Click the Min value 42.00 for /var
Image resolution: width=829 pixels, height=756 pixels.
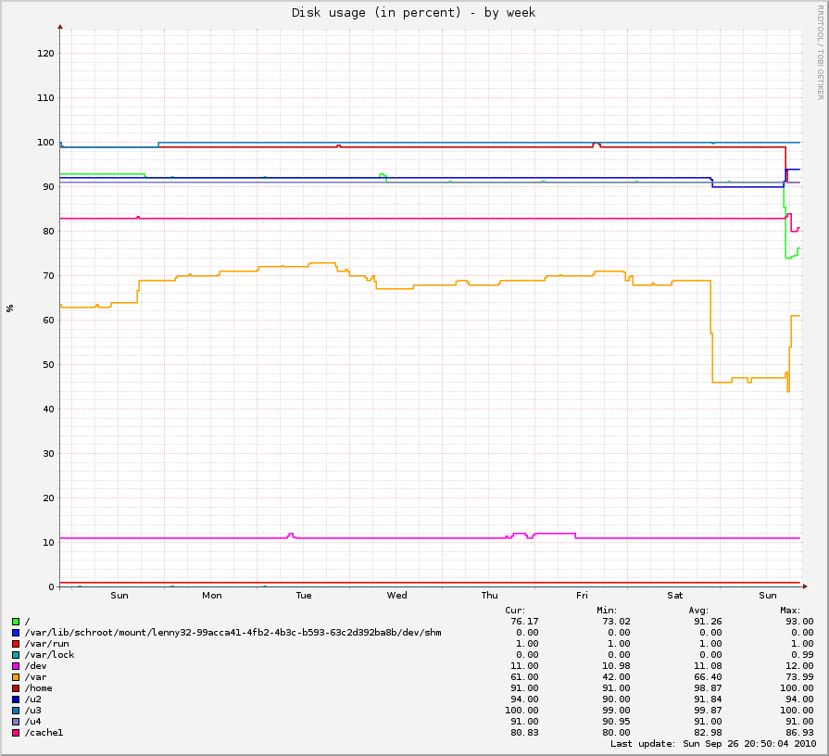coord(616,677)
